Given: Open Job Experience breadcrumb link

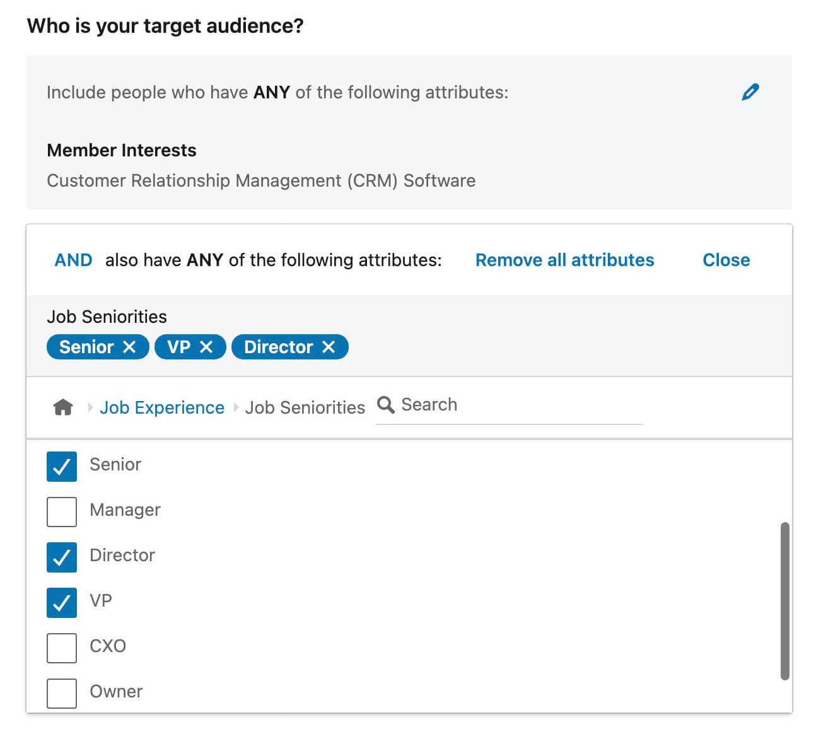Looking at the screenshot, I should click(162, 408).
